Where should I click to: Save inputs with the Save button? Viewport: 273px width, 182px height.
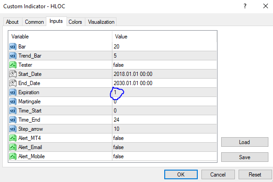[245, 157]
